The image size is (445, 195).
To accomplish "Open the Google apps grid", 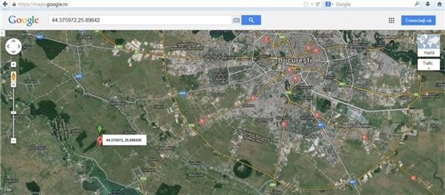I will point(392,20).
